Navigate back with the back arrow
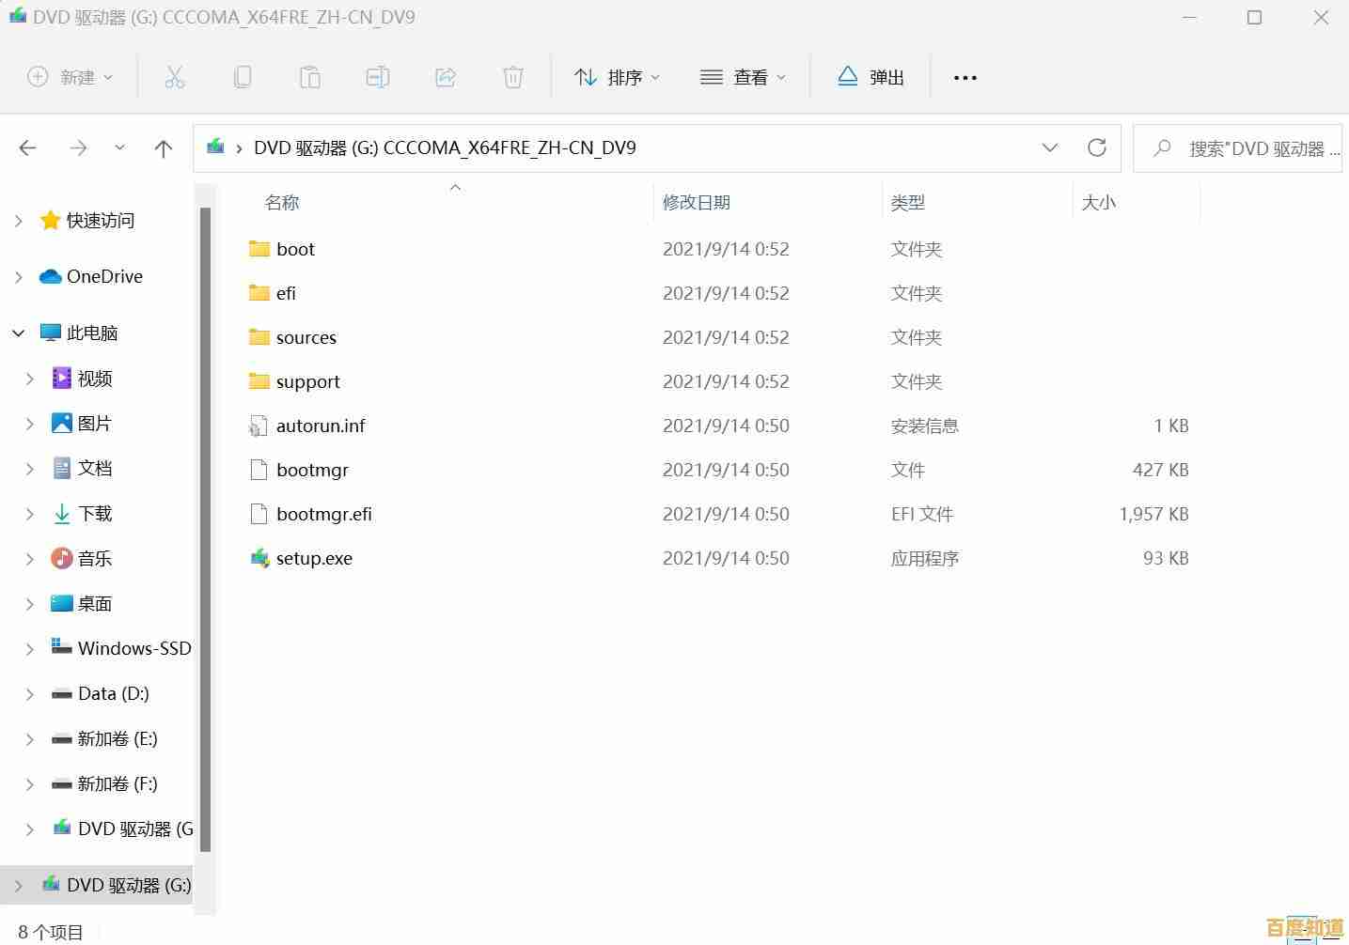 coord(27,147)
